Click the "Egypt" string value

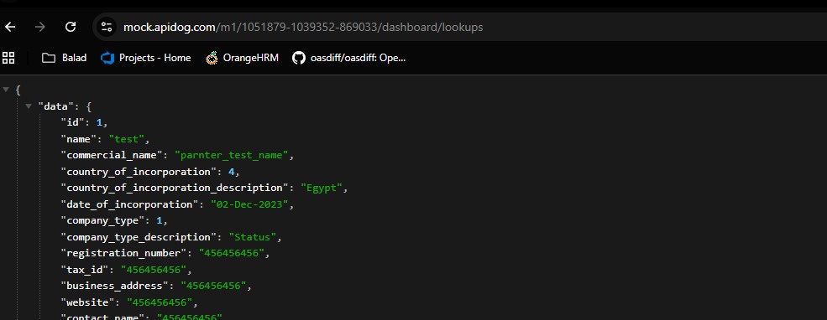pyautogui.click(x=322, y=188)
